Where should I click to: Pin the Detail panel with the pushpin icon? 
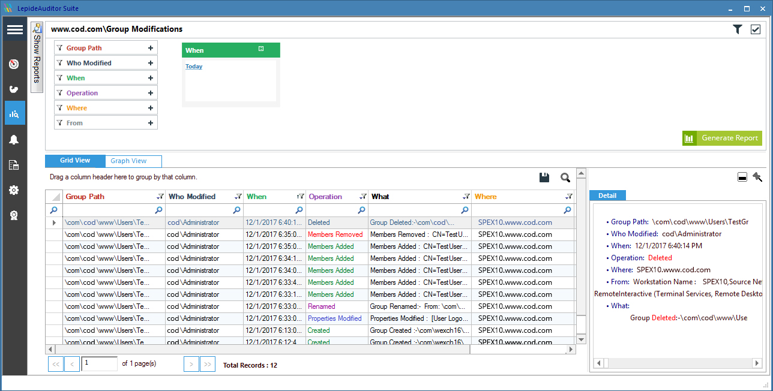[x=757, y=177]
